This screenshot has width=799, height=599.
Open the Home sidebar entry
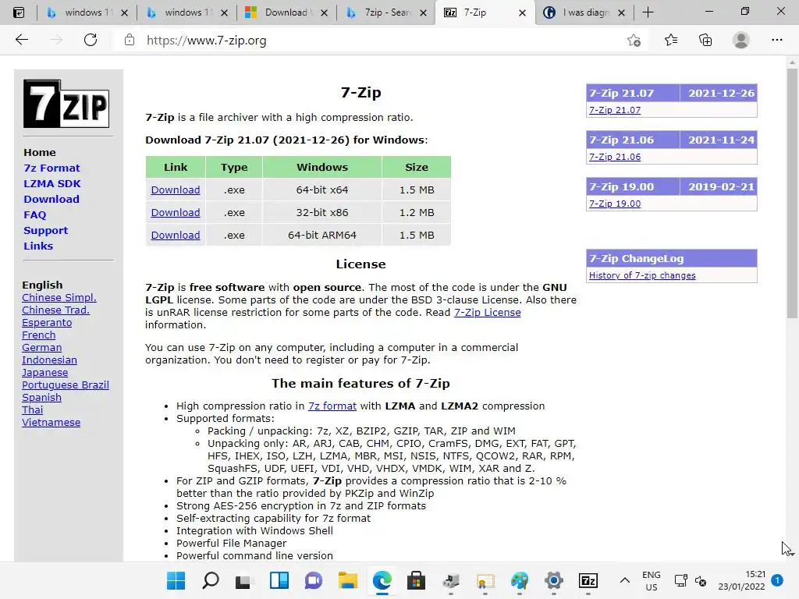[x=40, y=152]
